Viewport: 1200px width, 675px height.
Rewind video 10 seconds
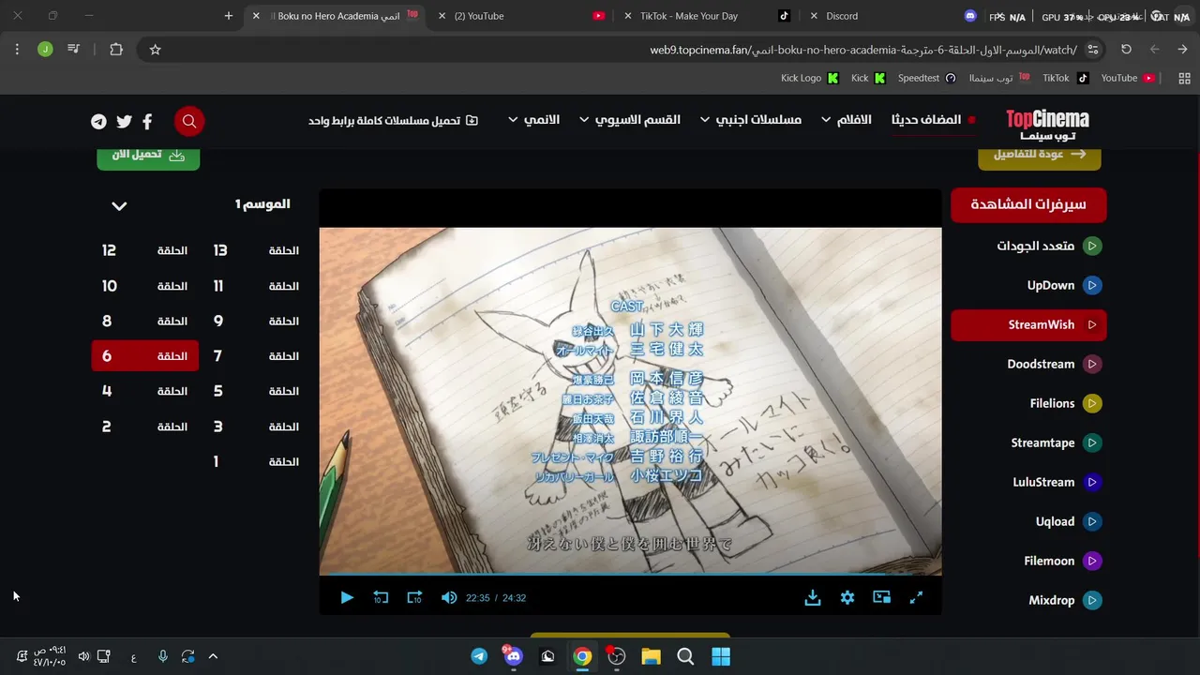[x=381, y=597]
